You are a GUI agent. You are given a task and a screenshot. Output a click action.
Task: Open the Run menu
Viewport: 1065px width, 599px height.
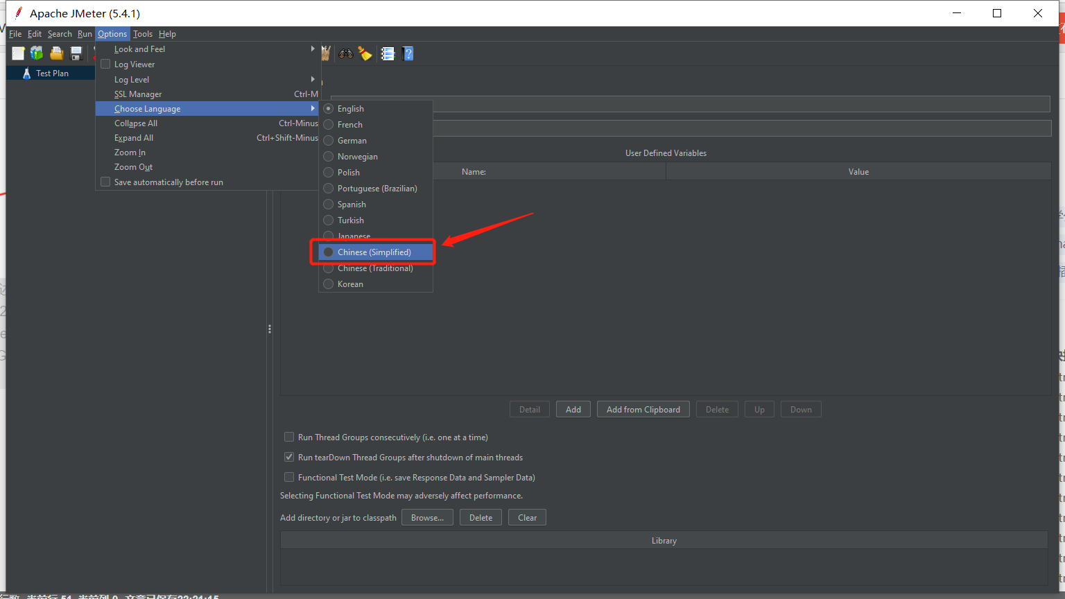tap(85, 33)
